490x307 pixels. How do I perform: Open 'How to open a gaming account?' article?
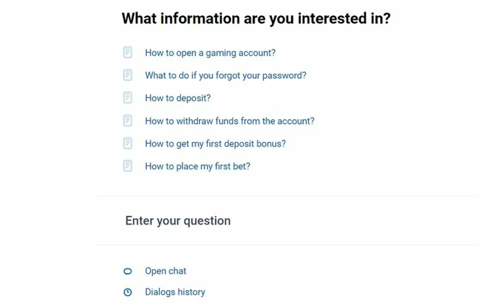(210, 53)
